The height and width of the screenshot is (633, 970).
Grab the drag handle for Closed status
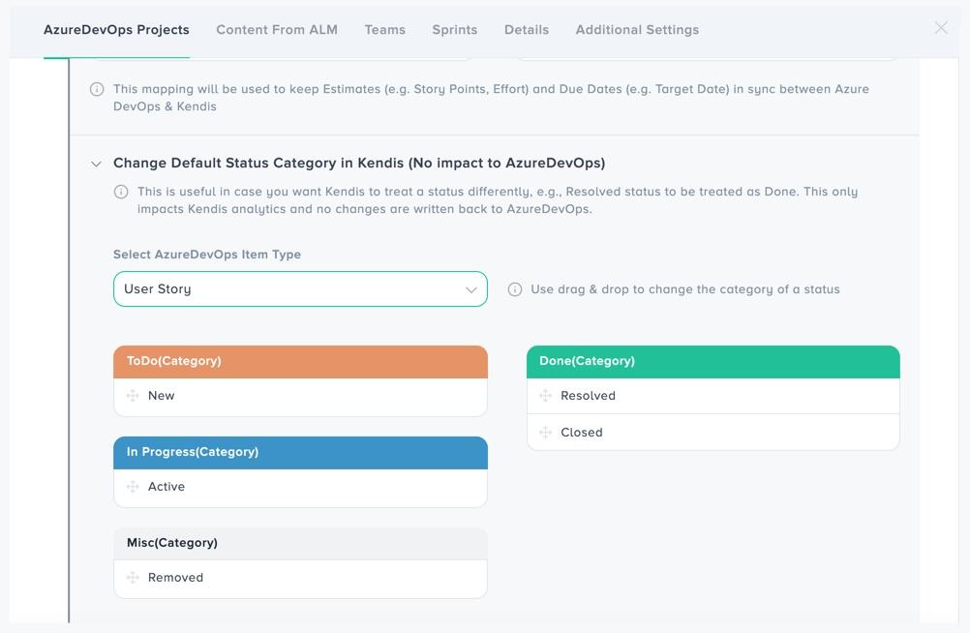coord(545,433)
